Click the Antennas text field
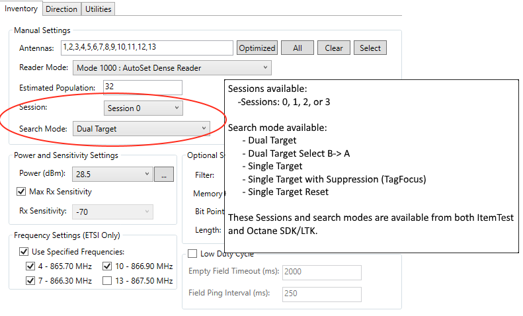Image resolution: width=523 pixels, height=316 pixels. (147, 48)
